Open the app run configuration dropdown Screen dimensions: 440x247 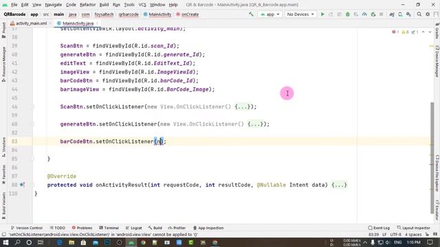269,14
